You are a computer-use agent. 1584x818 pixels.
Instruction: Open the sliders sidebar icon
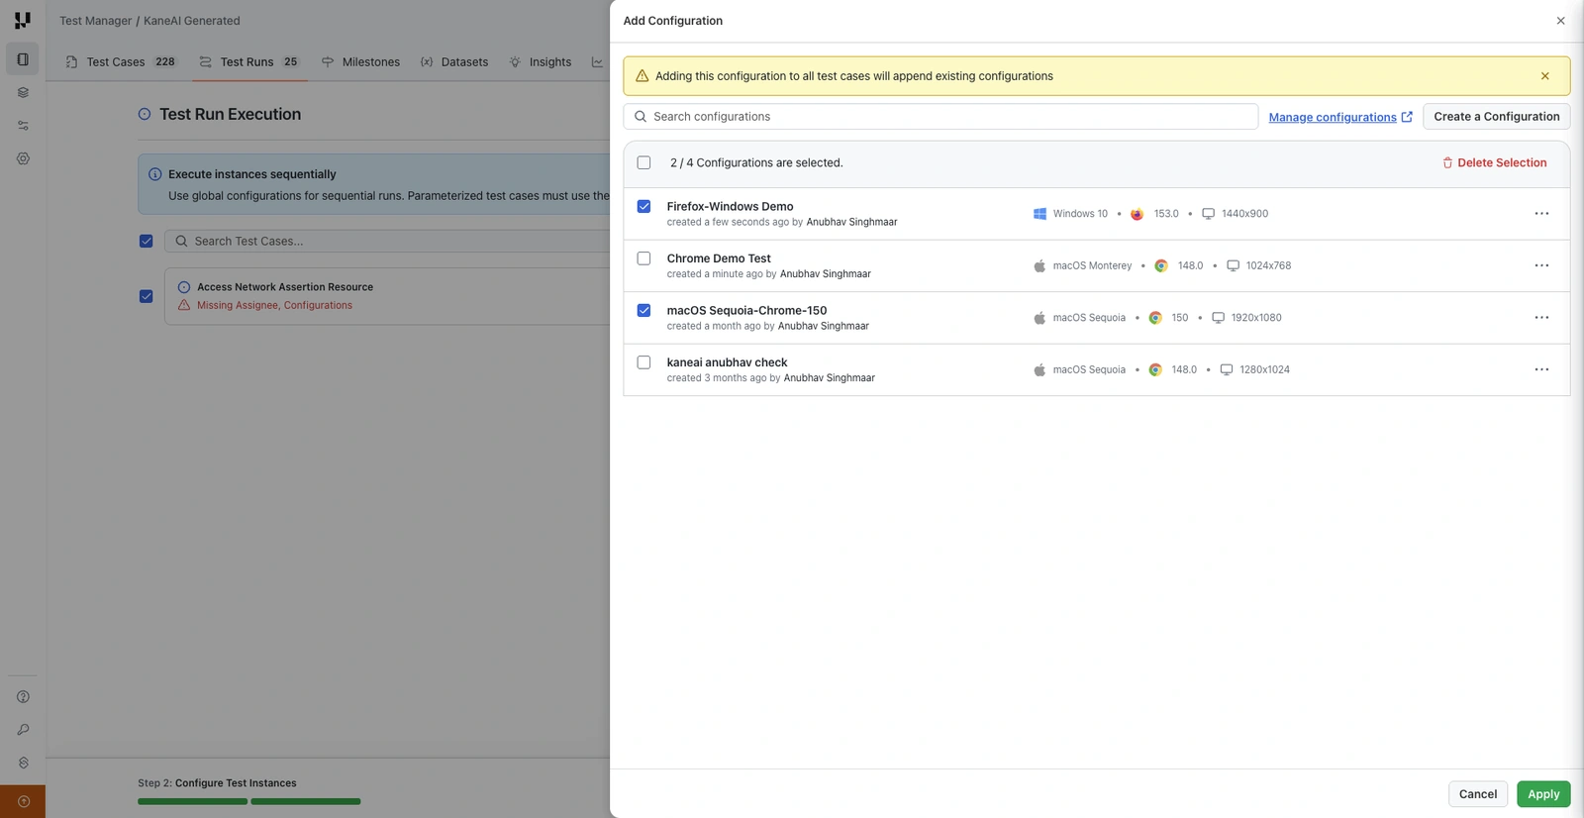[23, 126]
